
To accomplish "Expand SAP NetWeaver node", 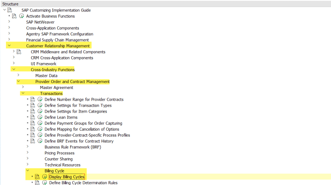I will coord(9,21).
